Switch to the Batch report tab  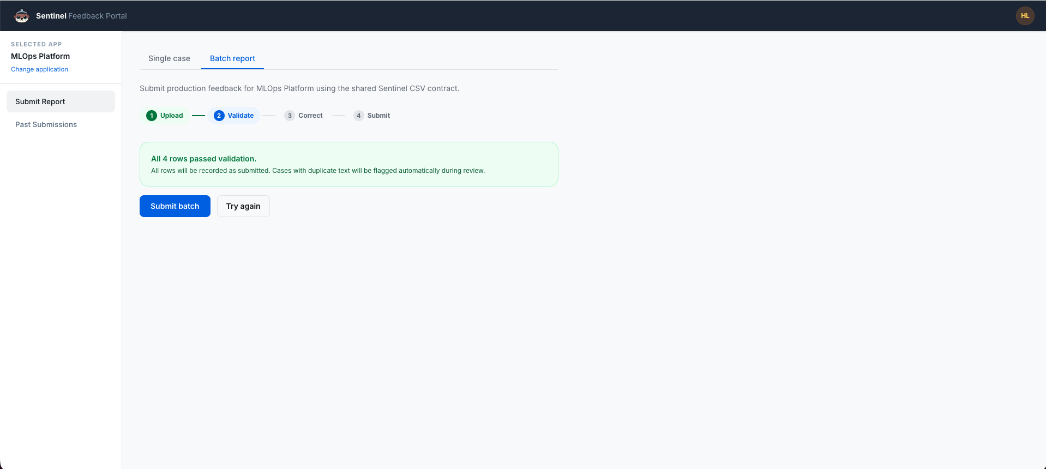[232, 58]
